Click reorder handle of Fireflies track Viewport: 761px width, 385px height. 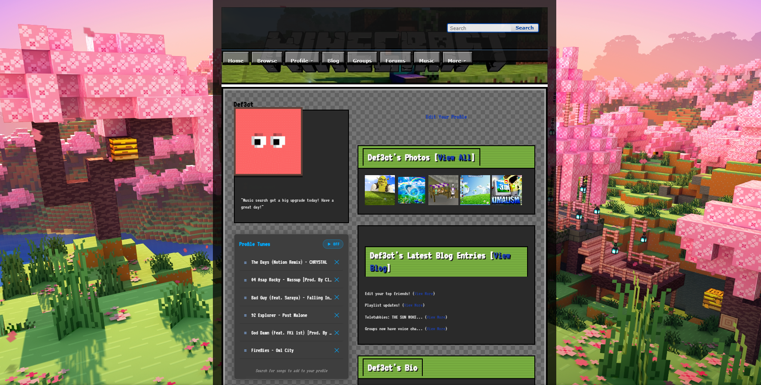point(245,351)
